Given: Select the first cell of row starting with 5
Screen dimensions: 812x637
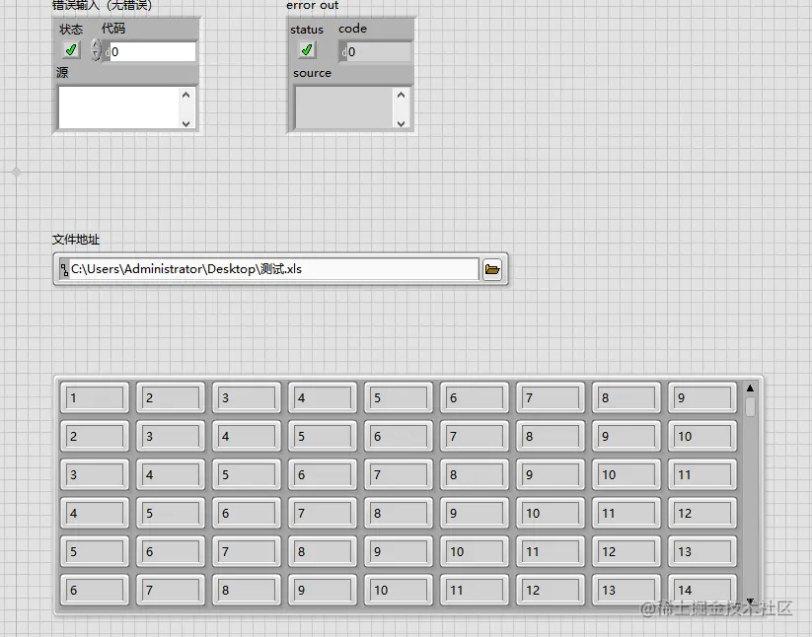Looking at the screenshot, I should click(95, 551).
